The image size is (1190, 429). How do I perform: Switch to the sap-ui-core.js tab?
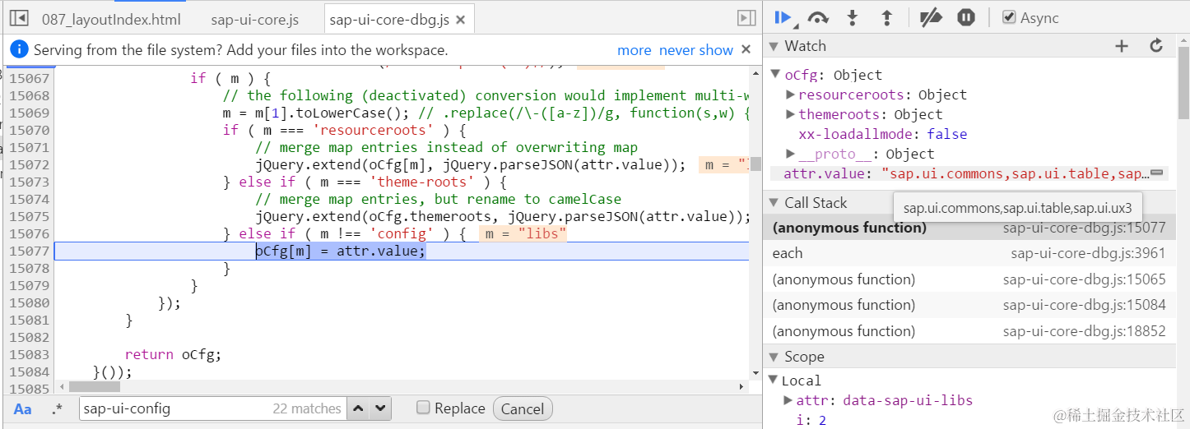point(255,19)
